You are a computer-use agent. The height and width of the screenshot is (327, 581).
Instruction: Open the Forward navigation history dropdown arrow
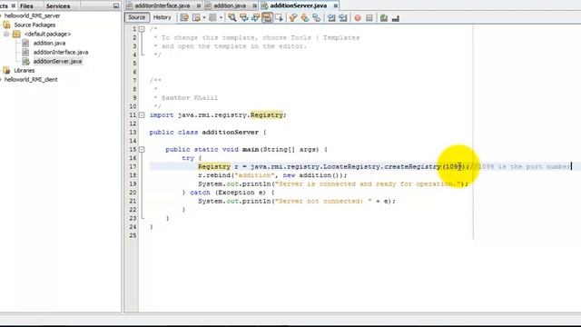pyautogui.click(x=221, y=18)
